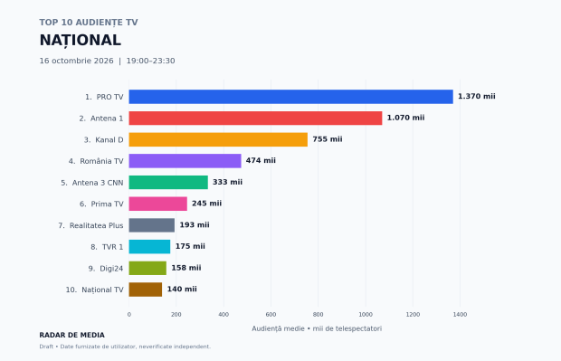This screenshot has height=361, width=561.
Task: Click the olive Digi24 bar
Action: [147, 269]
